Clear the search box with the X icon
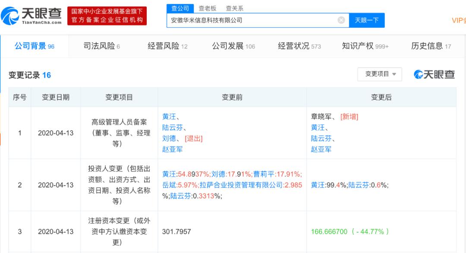This screenshot has height=253, width=466. pyautogui.click(x=341, y=20)
